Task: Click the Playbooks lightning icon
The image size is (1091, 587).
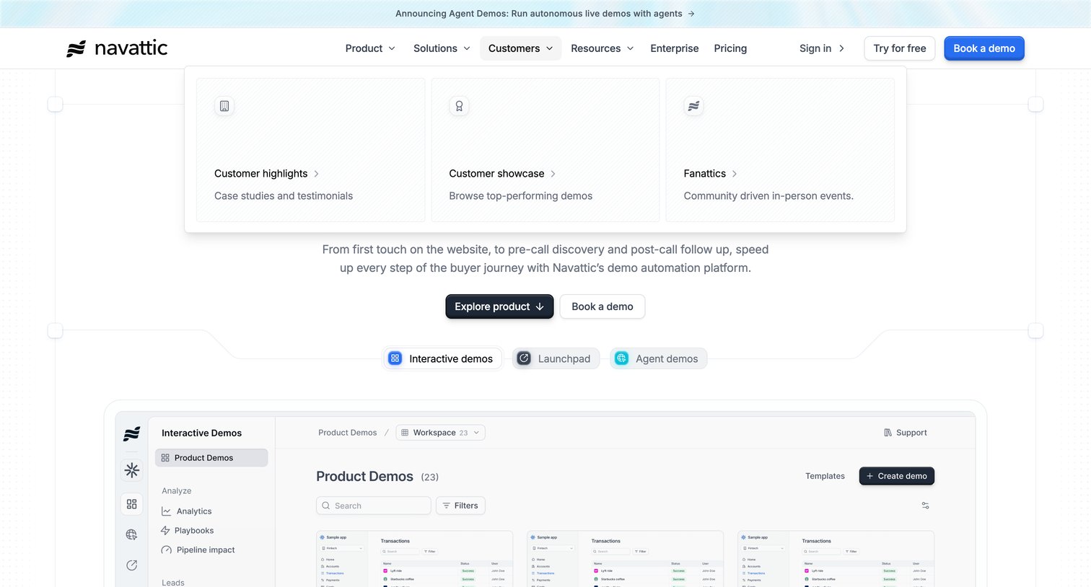Action: pos(165,531)
